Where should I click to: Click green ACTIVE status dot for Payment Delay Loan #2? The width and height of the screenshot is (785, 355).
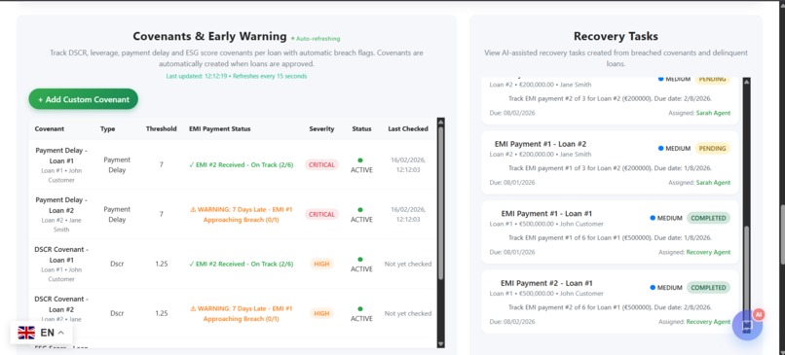click(x=360, y=210)
